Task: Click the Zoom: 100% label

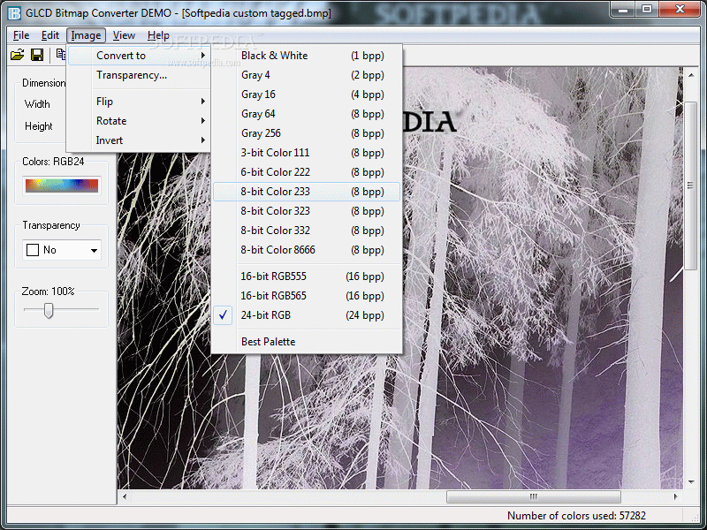Action: click(48, 291)
